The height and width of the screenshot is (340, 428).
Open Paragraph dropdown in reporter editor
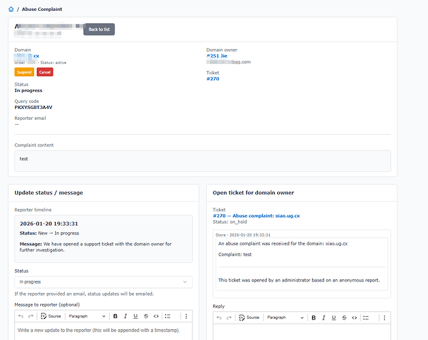(87, 316)
